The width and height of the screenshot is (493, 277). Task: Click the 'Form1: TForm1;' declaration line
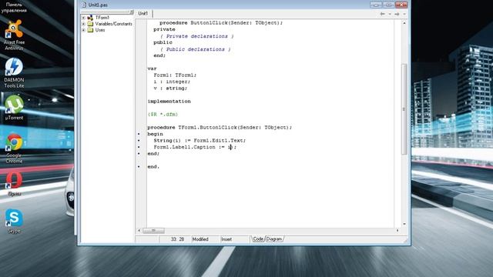click(175, 75)
